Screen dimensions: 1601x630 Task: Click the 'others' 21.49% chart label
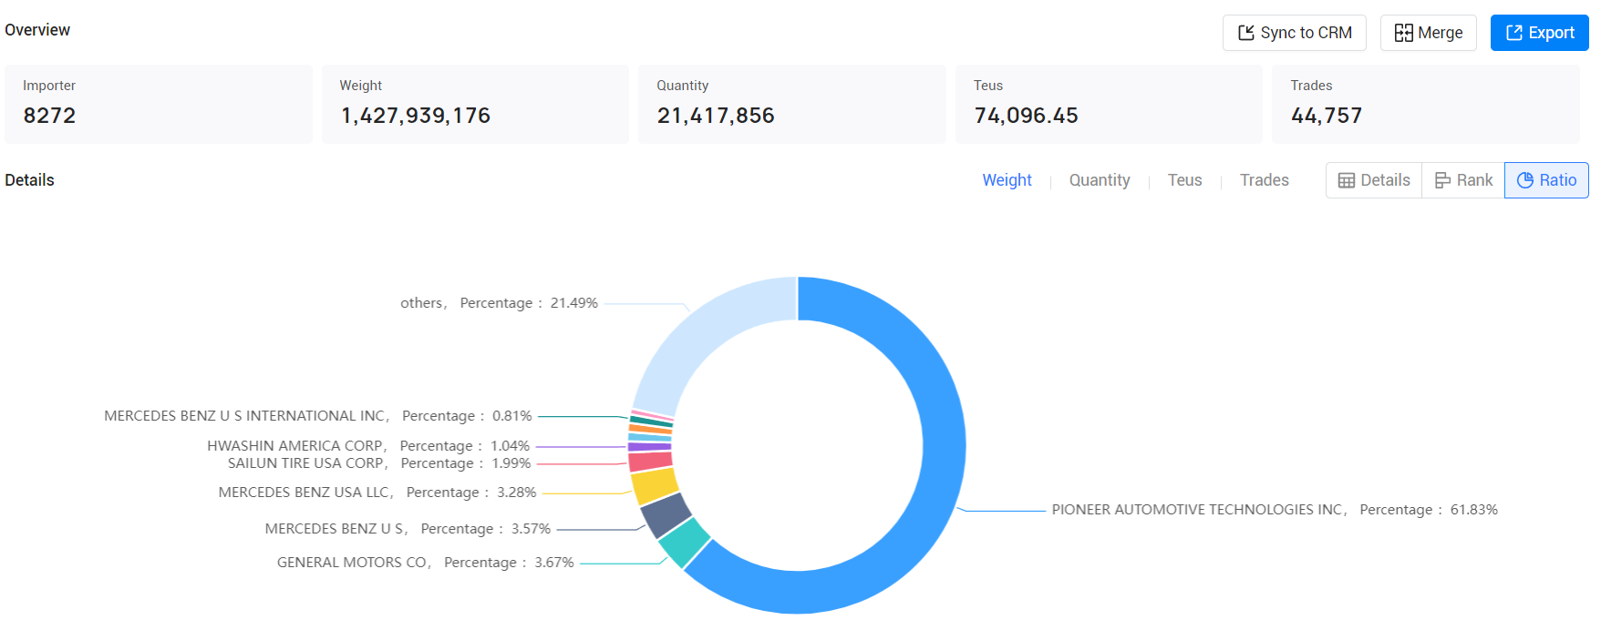point(499,303)
